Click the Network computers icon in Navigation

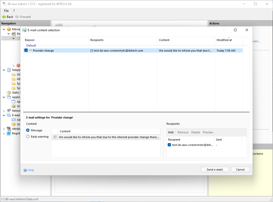coord(9,111)
